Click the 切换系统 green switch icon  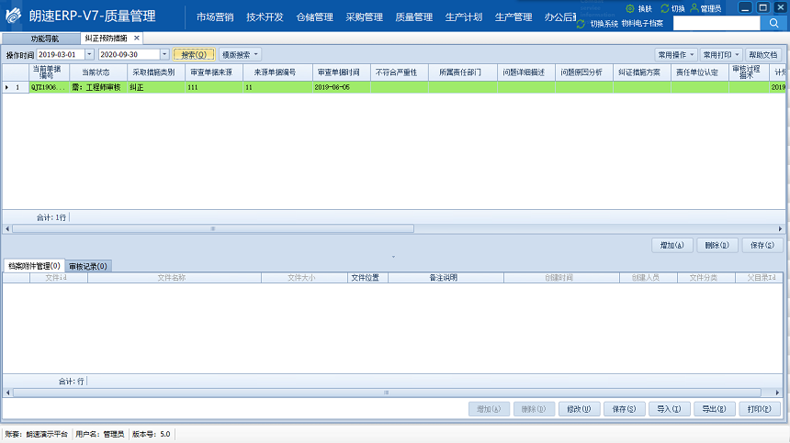click(x=581, y=23)
